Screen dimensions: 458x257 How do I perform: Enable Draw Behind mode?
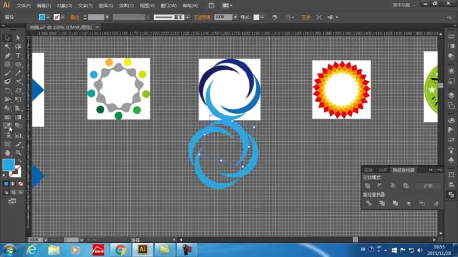13,192
